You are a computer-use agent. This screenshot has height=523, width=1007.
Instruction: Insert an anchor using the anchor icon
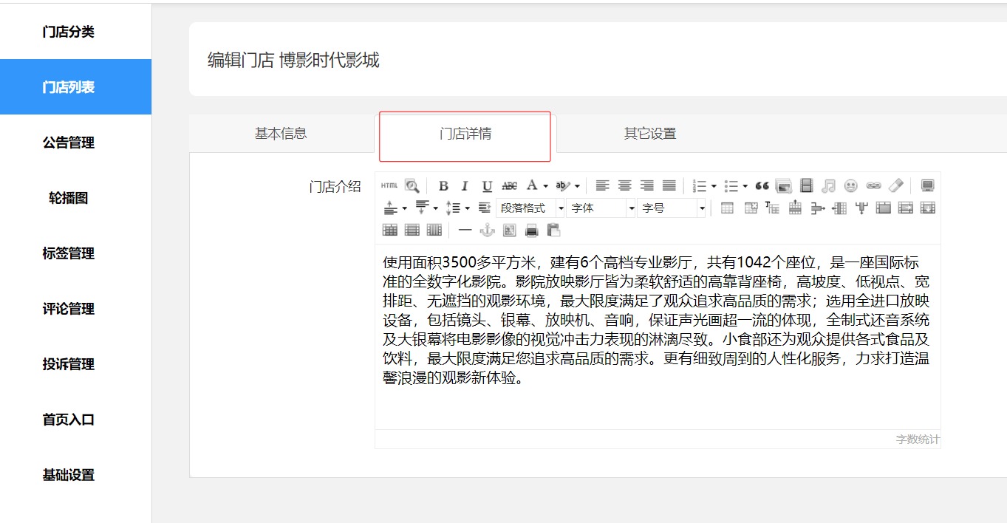coord(487,230)
